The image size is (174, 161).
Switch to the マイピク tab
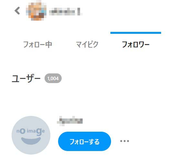pyautogui.click(x=87, y=44)
